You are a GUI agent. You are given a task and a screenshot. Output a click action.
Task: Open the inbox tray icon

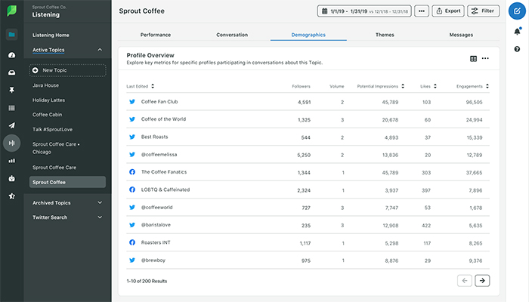click(x=12, y=72)
